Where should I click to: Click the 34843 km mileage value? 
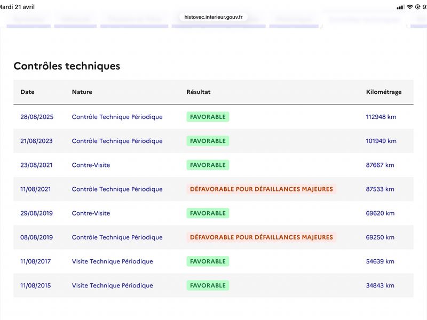[380, 285]
